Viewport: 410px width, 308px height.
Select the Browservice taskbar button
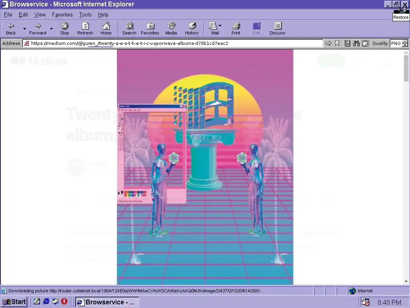coord(107,302)
